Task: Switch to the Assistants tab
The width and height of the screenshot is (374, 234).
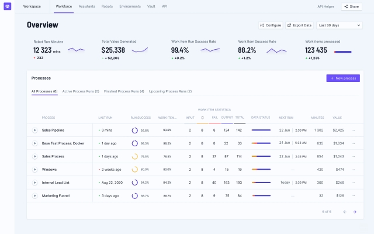Action: tap(87, 6)
